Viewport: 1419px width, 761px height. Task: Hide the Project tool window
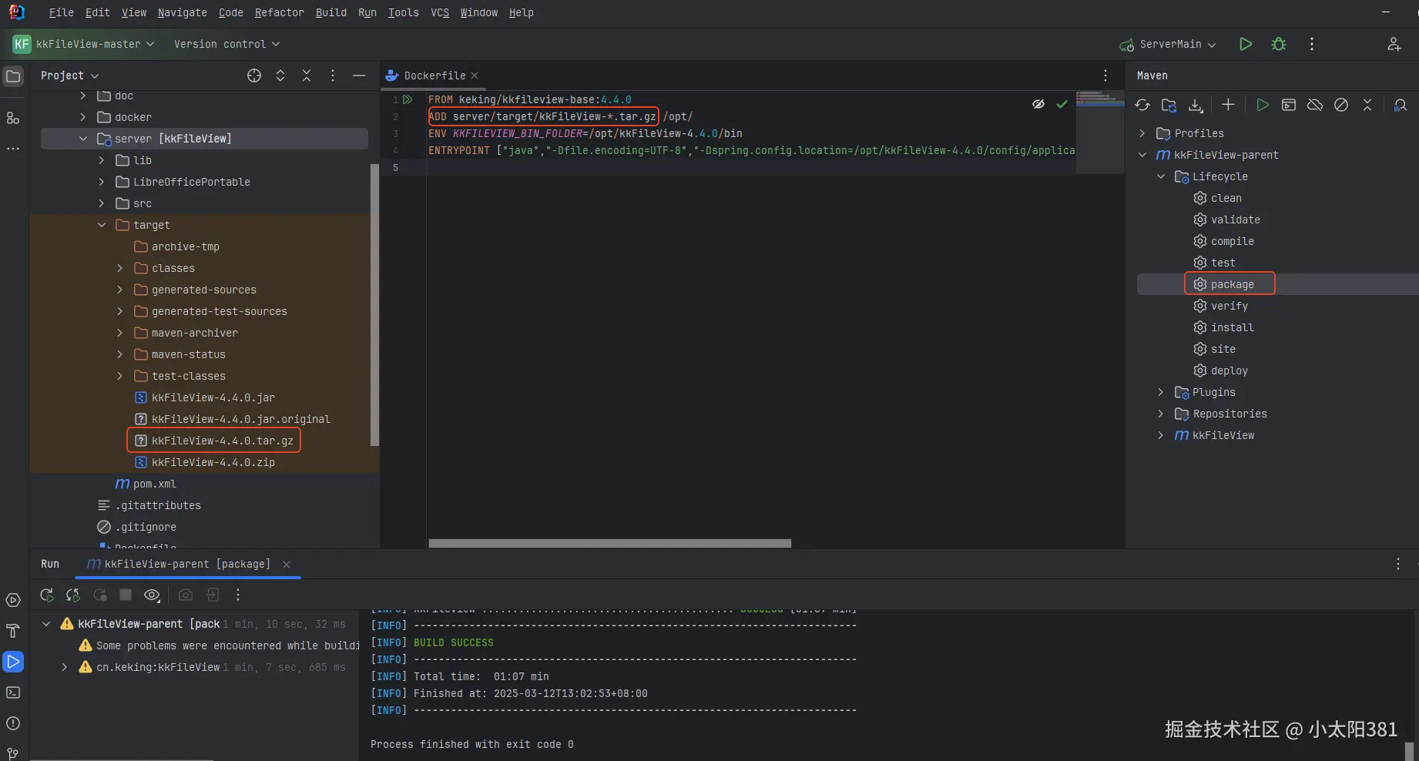[x=359, y=75]
